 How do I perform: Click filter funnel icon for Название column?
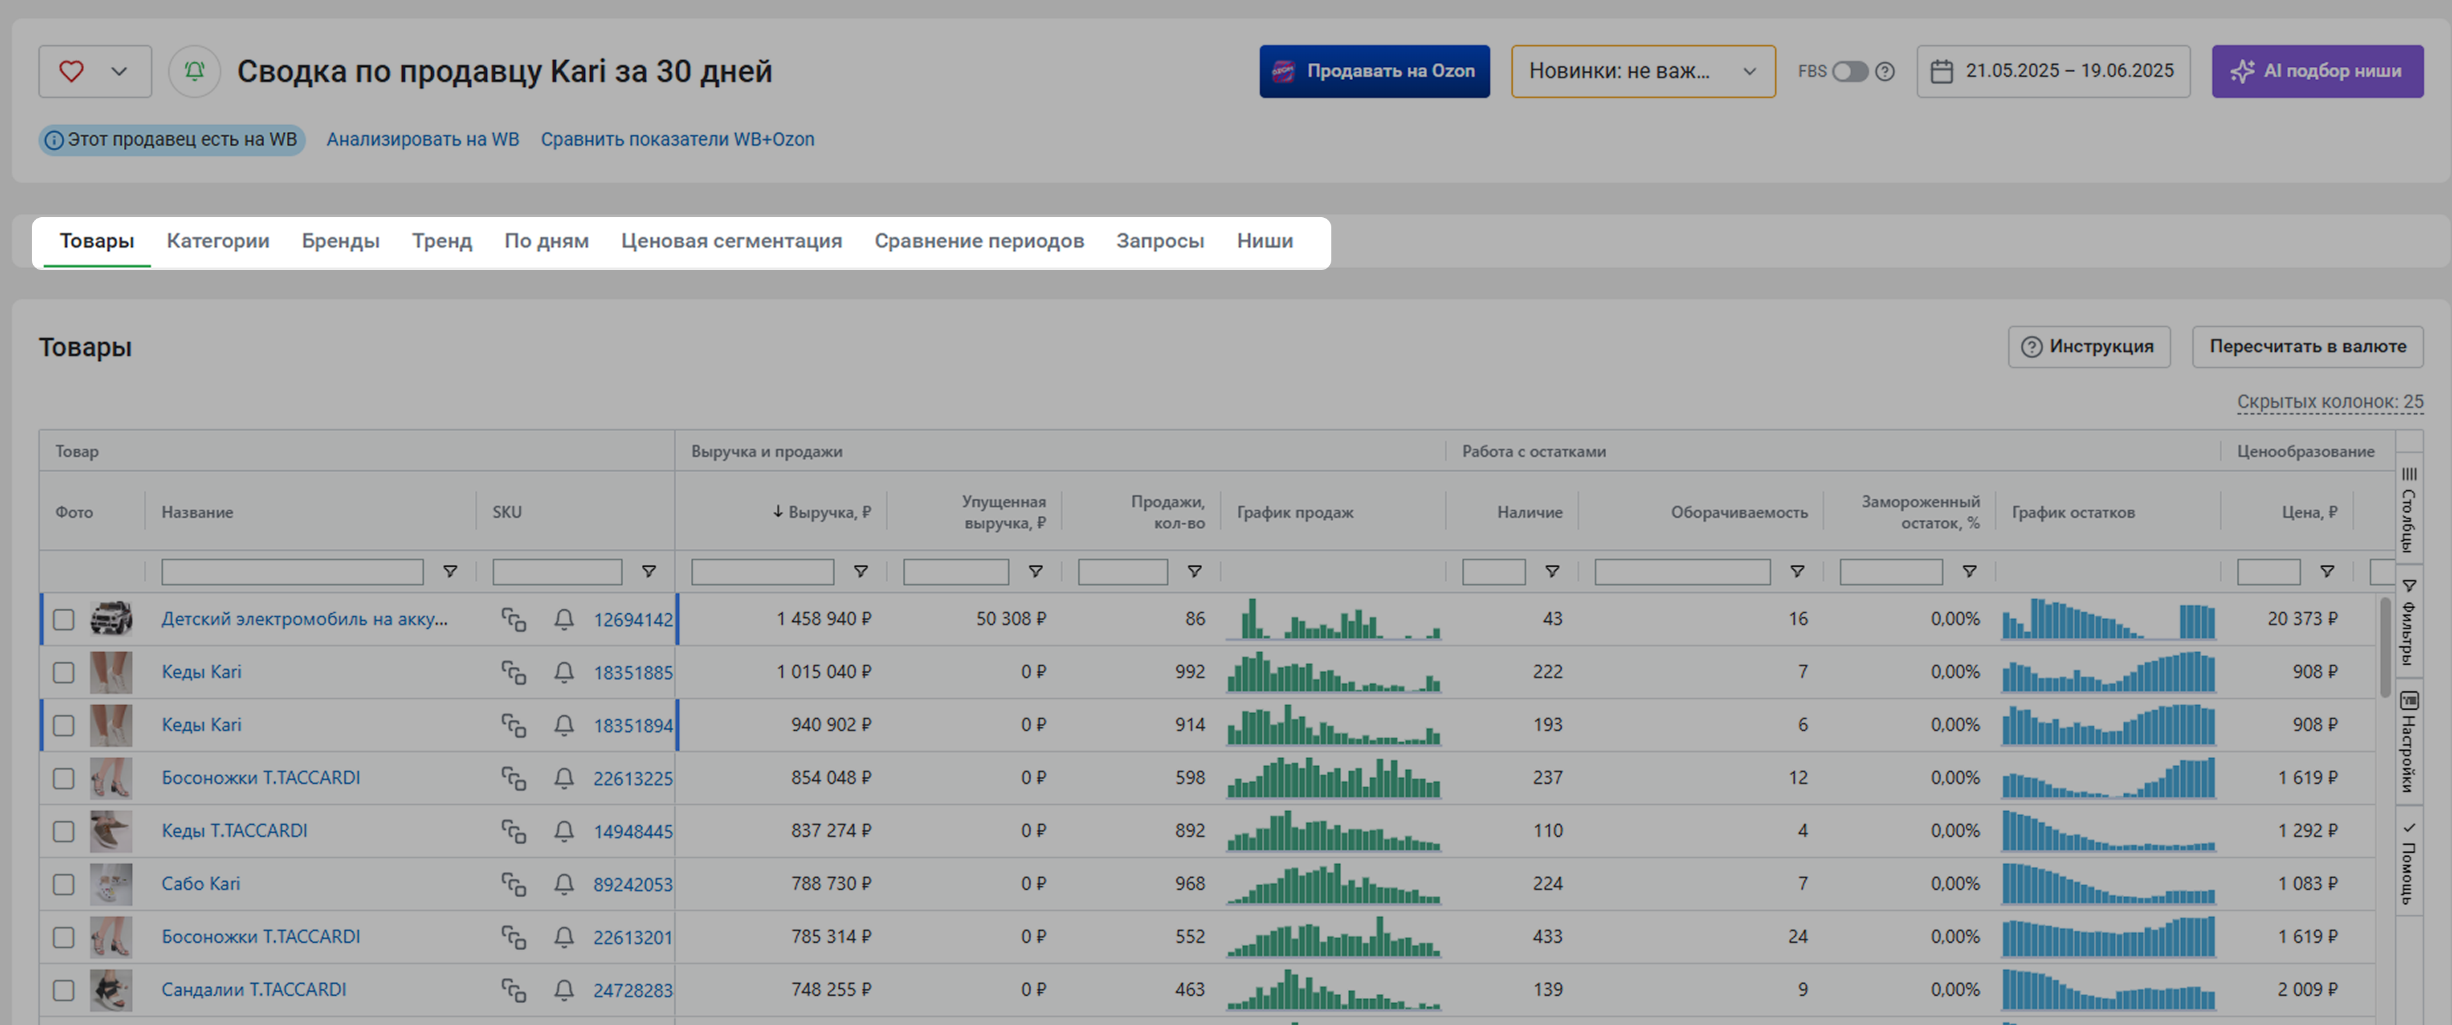pyautogui.click(x=450, y=571)
